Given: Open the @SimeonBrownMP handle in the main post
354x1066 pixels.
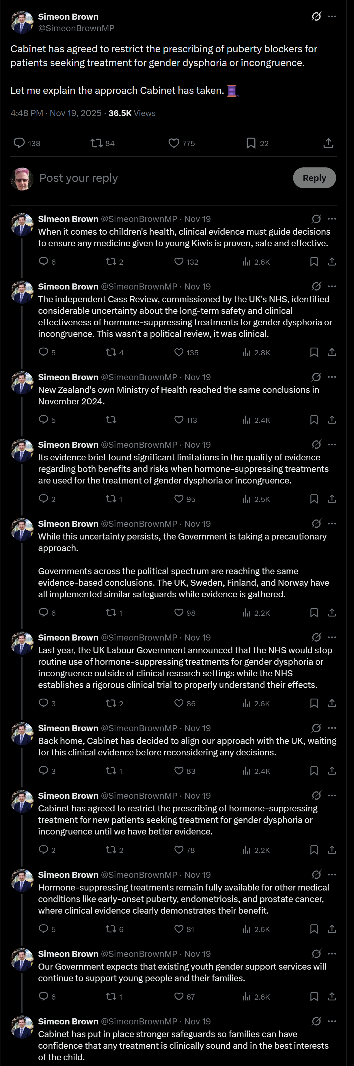Looking at the screenshot, I should click(76, 28).
